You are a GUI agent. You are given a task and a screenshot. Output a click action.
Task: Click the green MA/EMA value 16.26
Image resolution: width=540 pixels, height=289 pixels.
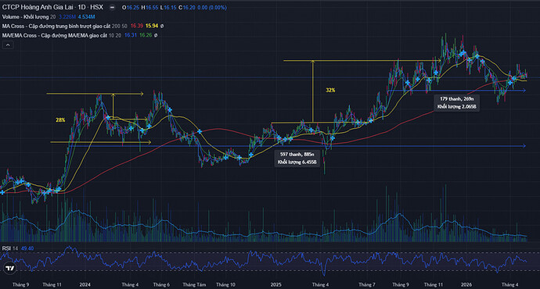146,35
